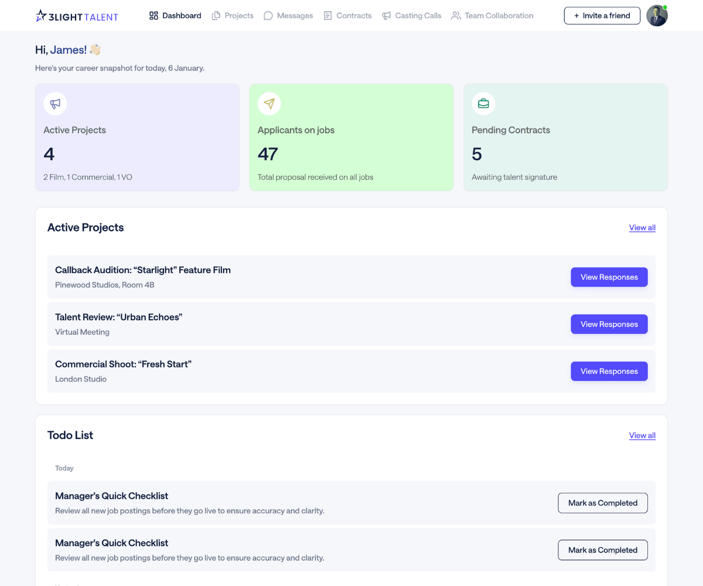Click the Invite a friend button
The image size is (703, 586).
coord(602,15)
